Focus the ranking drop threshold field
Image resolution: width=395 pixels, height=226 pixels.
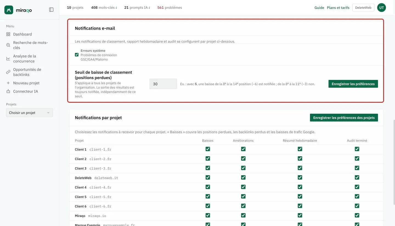pos(163,84)
